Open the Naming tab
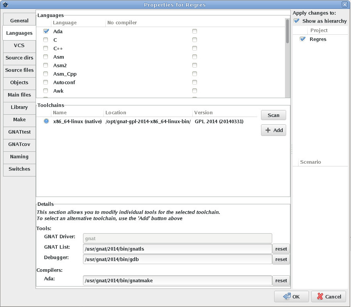The height and width of the screenshot is (307, 351). 19,156
